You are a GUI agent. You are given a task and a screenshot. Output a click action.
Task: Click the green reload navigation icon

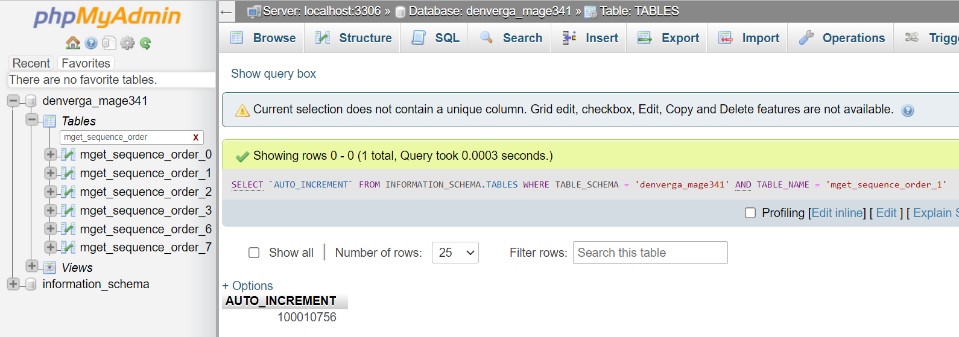coord(145,43)
